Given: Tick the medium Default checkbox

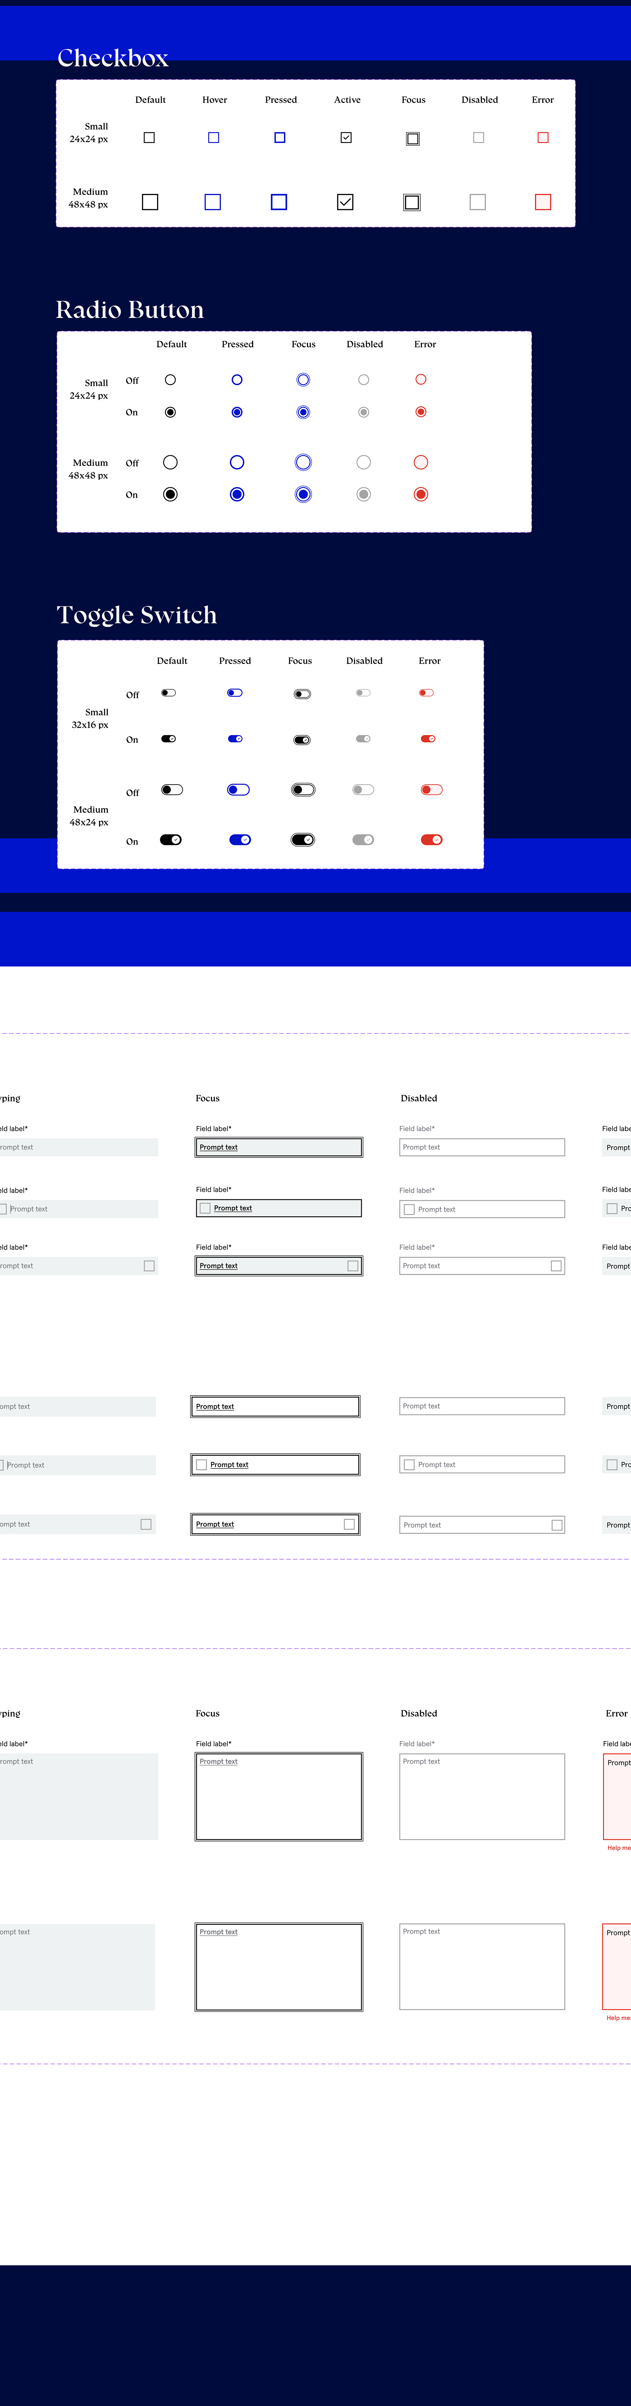Looking at the screenshot, I should click(150, 202).
